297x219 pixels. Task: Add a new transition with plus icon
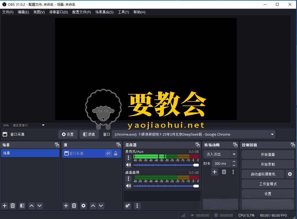pos(215,172)
